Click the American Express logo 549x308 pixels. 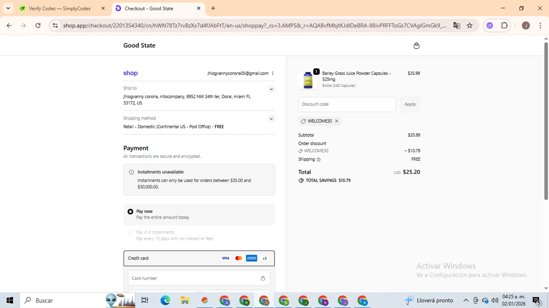click(x=251, y=258)
